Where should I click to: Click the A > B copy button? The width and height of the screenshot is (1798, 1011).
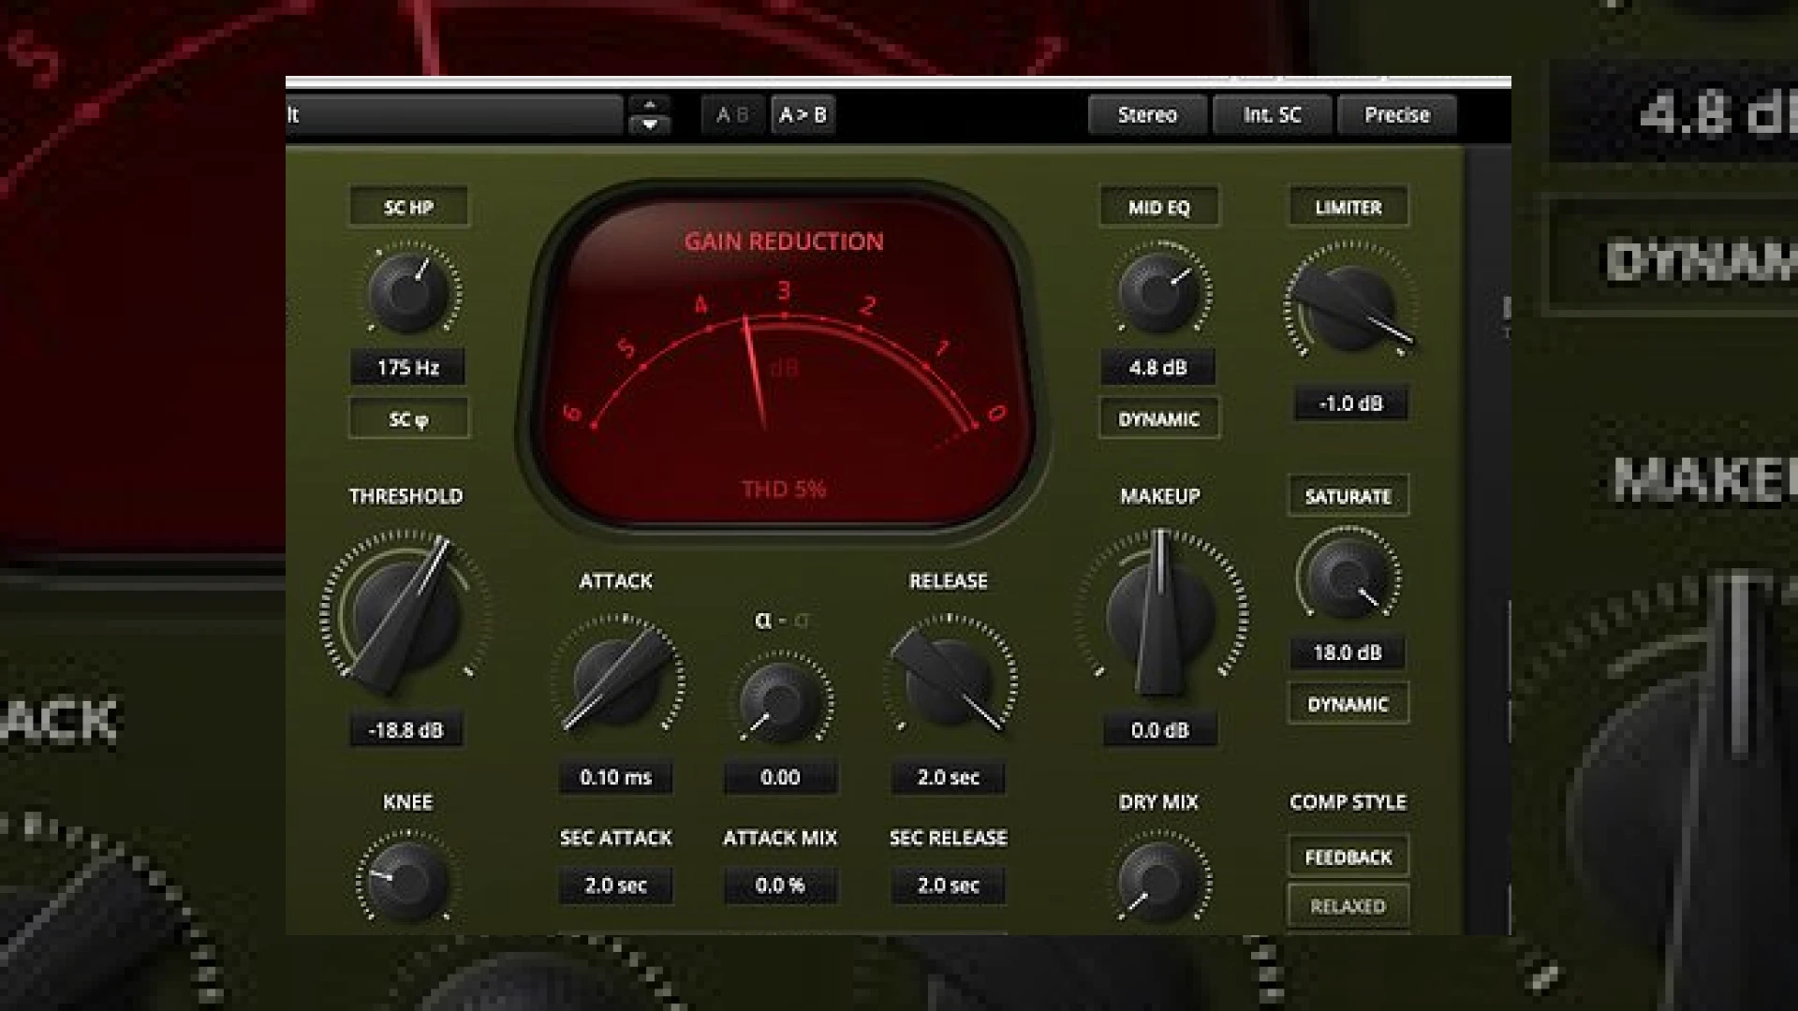point(803,115)
